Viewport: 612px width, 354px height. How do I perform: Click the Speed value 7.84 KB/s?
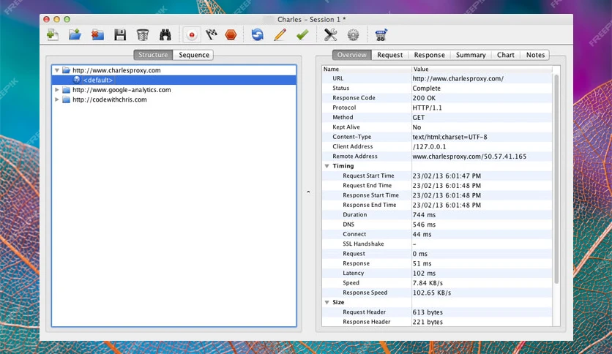tap(428, 283)
